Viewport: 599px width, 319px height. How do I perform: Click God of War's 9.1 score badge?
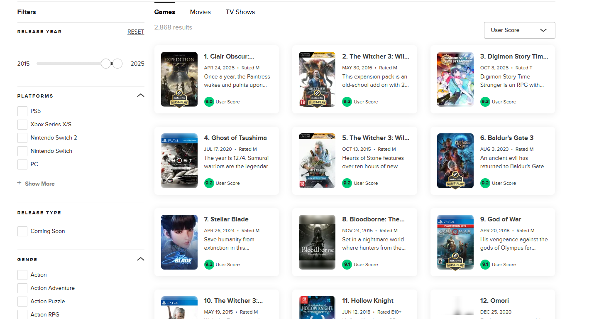[x=485, y=265]
